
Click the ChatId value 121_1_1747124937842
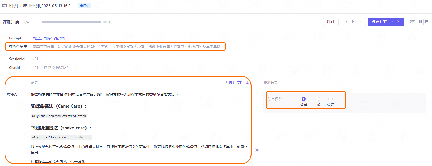51,68
